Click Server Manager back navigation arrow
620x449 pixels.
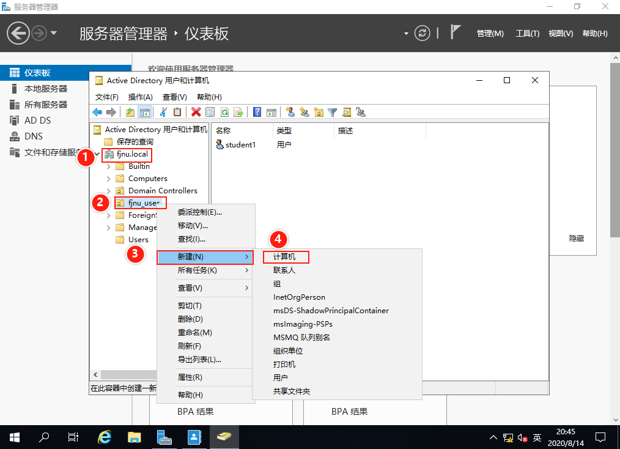pyautogui.click(x=18, y=33)
